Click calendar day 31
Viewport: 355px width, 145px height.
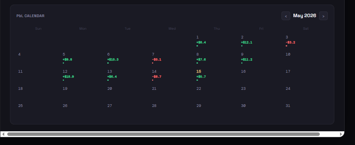[306, 110]
